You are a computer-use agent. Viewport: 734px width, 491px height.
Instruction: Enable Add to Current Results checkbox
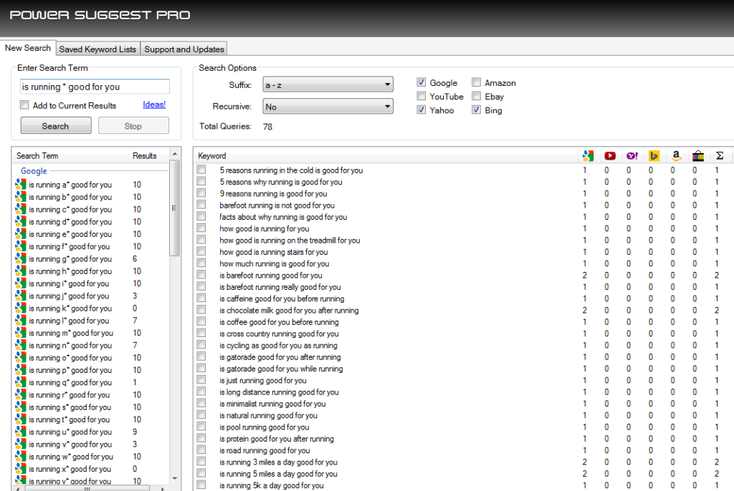point(24,105)
